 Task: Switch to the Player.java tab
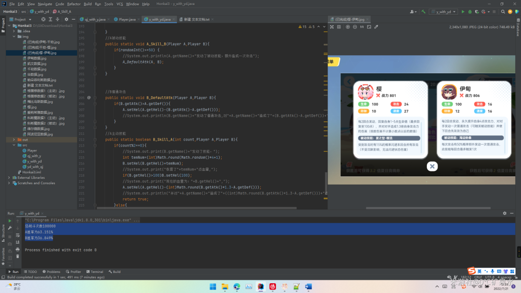tap(126, 19)
